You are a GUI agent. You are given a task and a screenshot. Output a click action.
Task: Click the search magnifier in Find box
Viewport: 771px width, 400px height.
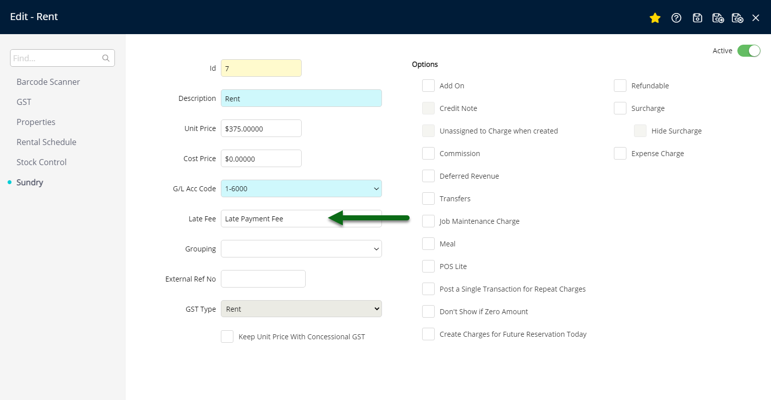pyautogui.click(x=106, y=58)
